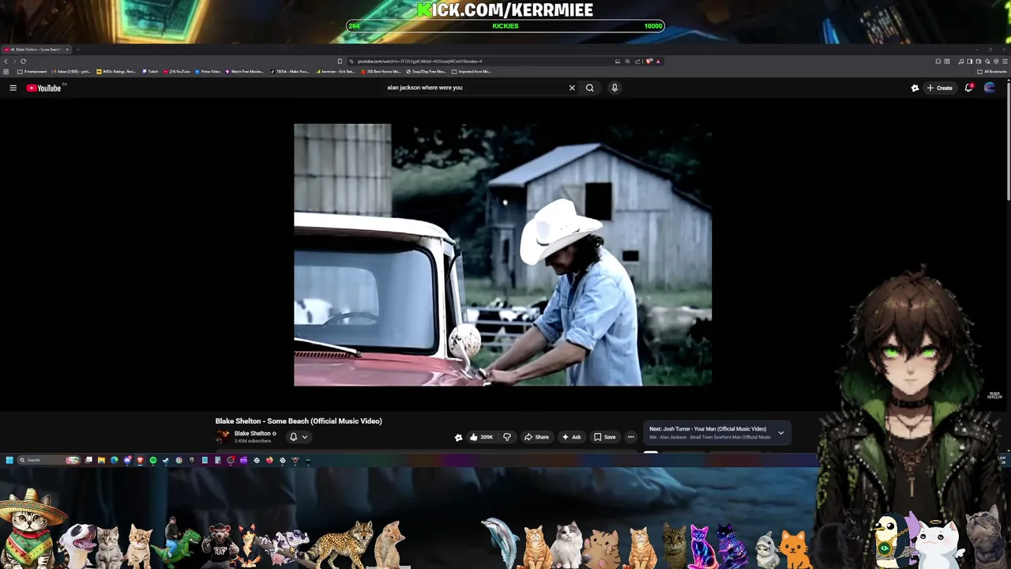
Task: Click the Windows taskbar Search box
Action: point(50,460)
